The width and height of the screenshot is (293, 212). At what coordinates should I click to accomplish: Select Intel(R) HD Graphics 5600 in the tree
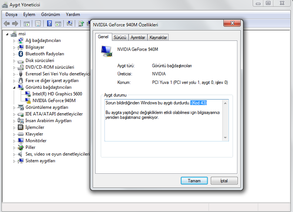[x=57, y=94]
